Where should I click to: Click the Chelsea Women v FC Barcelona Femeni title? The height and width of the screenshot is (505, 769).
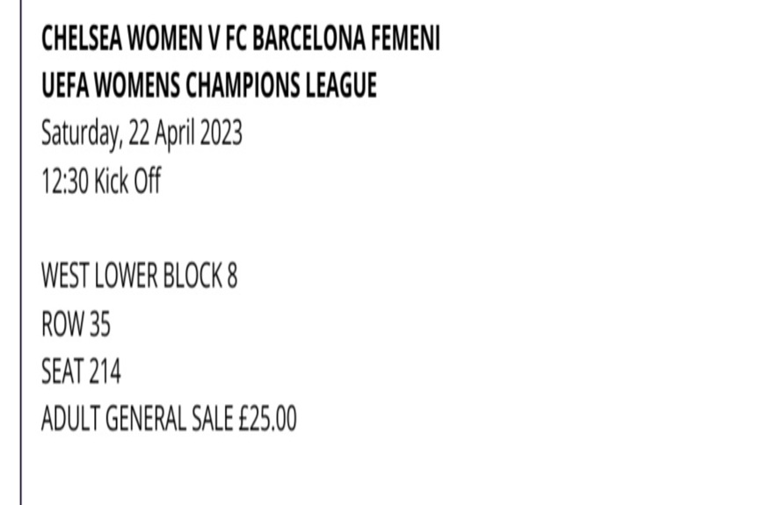240,39
